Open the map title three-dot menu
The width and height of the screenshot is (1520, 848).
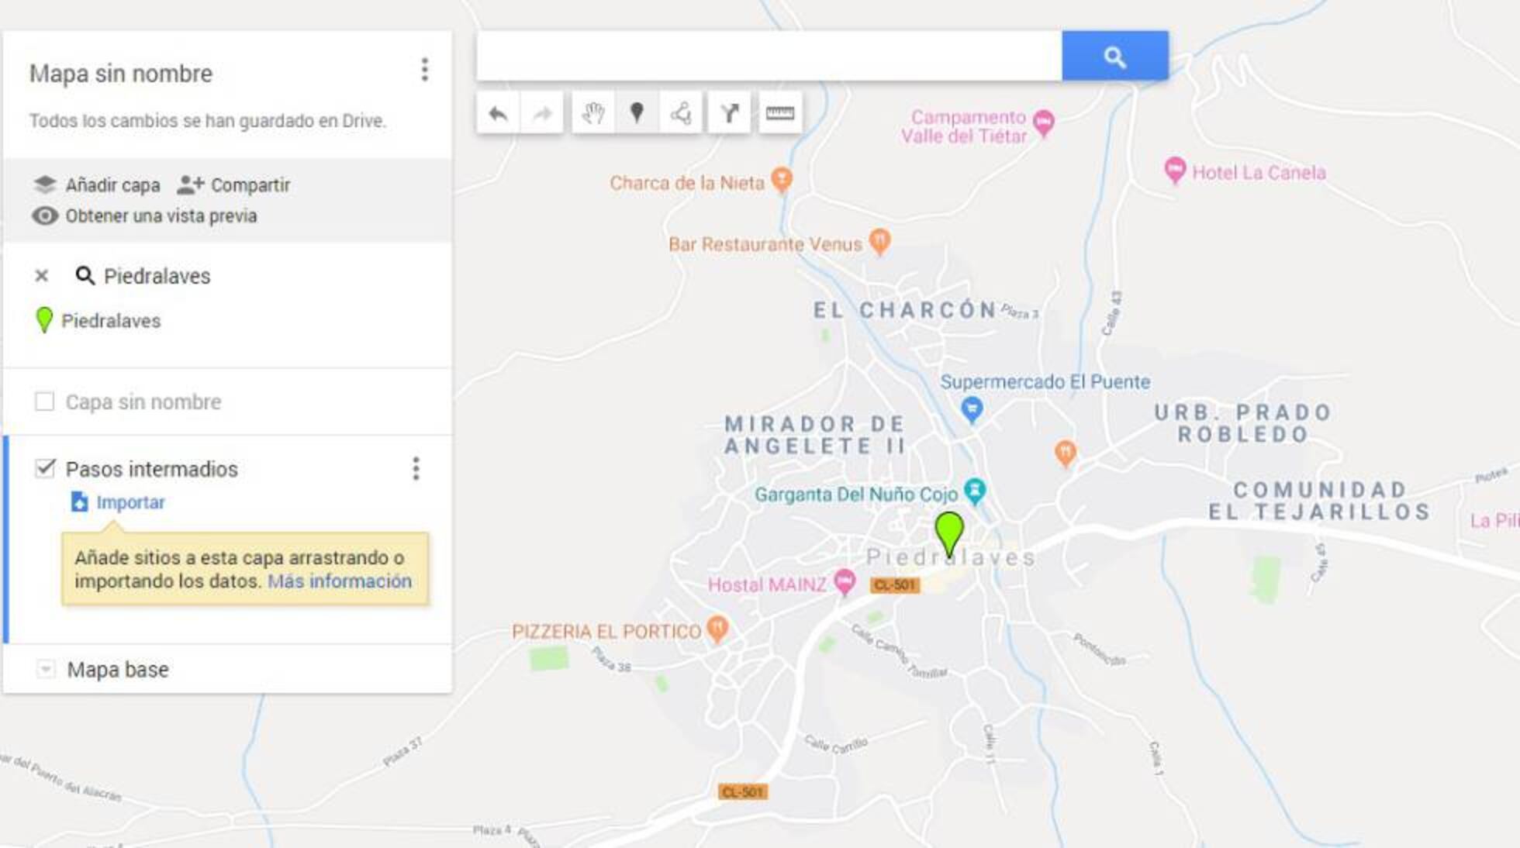pyautogui.click(x=424, y=70)
